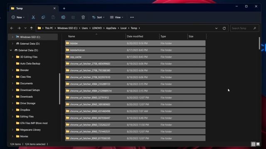Add a new tab with plus icon

[64, 8]
